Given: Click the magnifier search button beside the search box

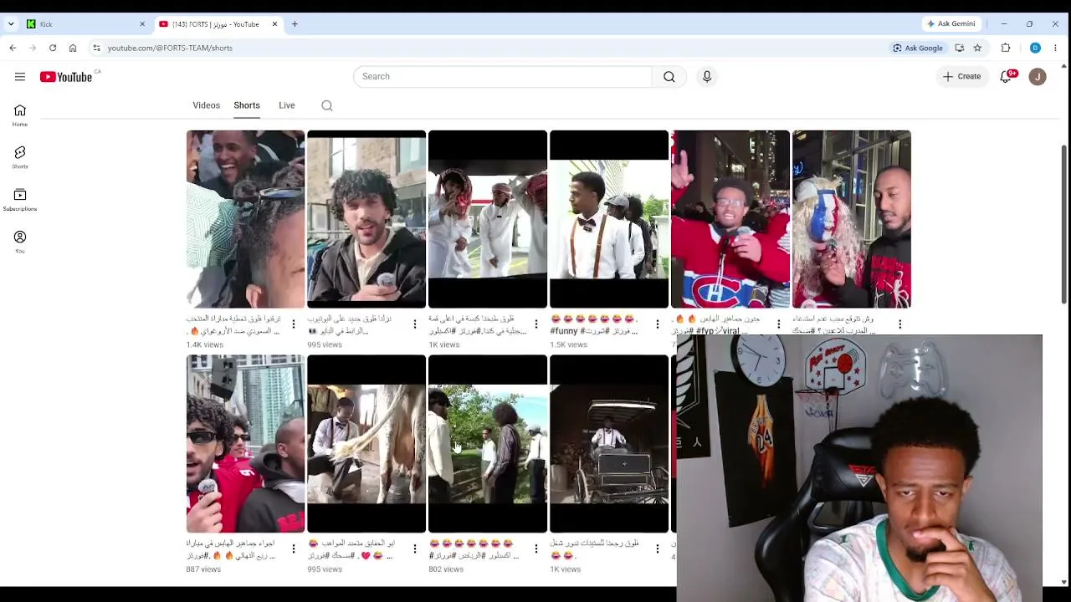Looking at the screenshot, I should click(669, 77).
